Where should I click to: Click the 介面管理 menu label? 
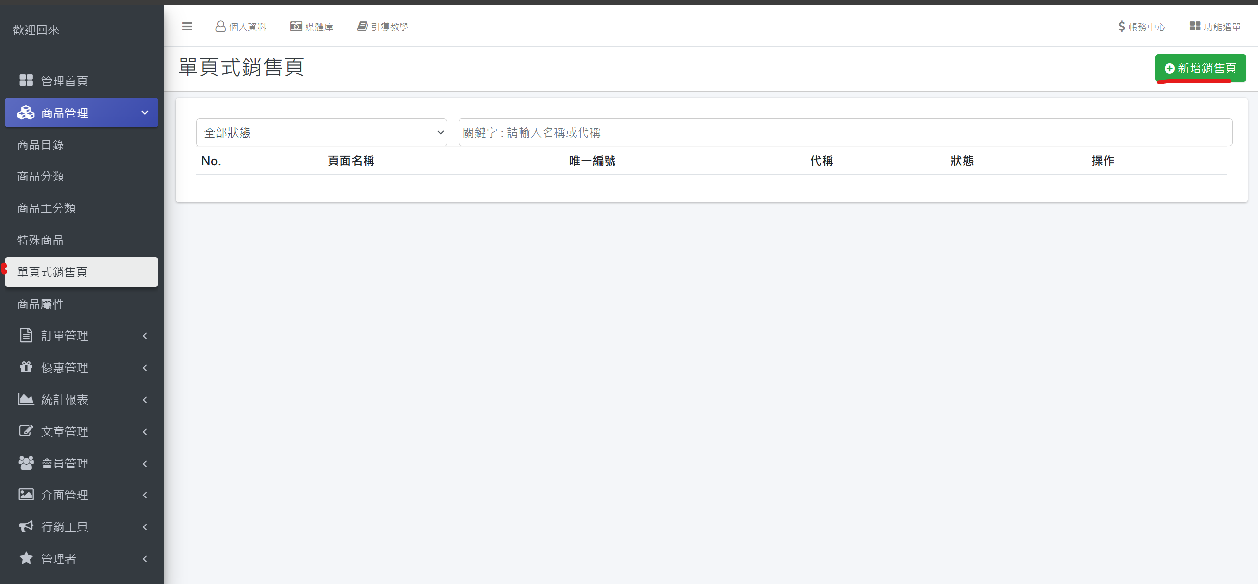[64, 495]
